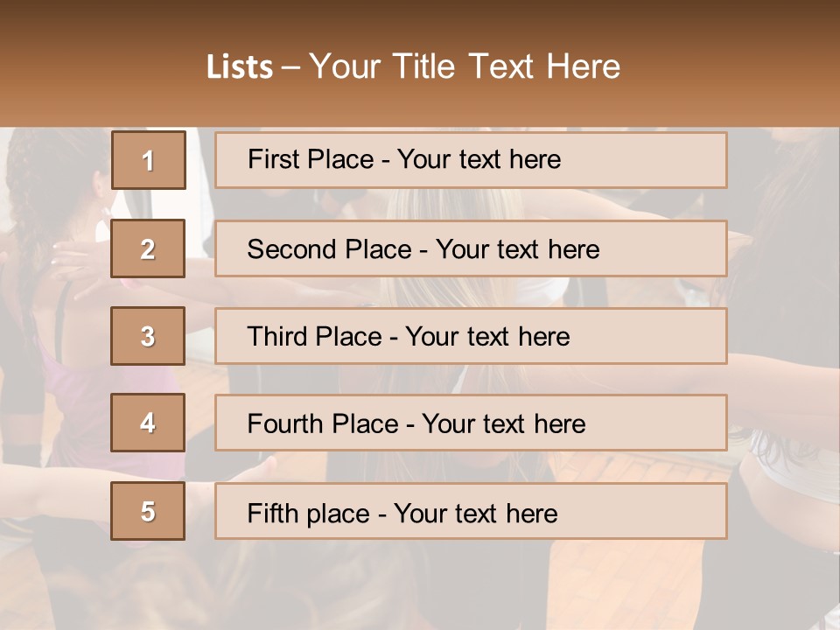
Task: Click the 'First Place - Your text here' box
Action: click(471, 160)
